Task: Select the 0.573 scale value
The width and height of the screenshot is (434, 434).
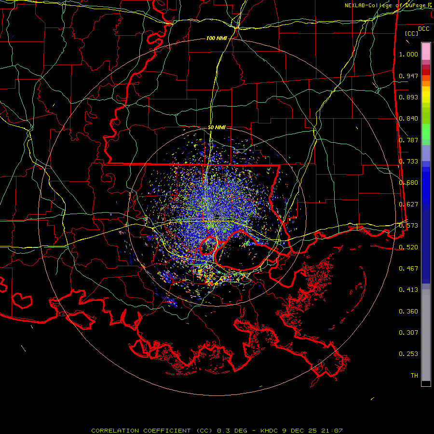Action: click(408, 226)
